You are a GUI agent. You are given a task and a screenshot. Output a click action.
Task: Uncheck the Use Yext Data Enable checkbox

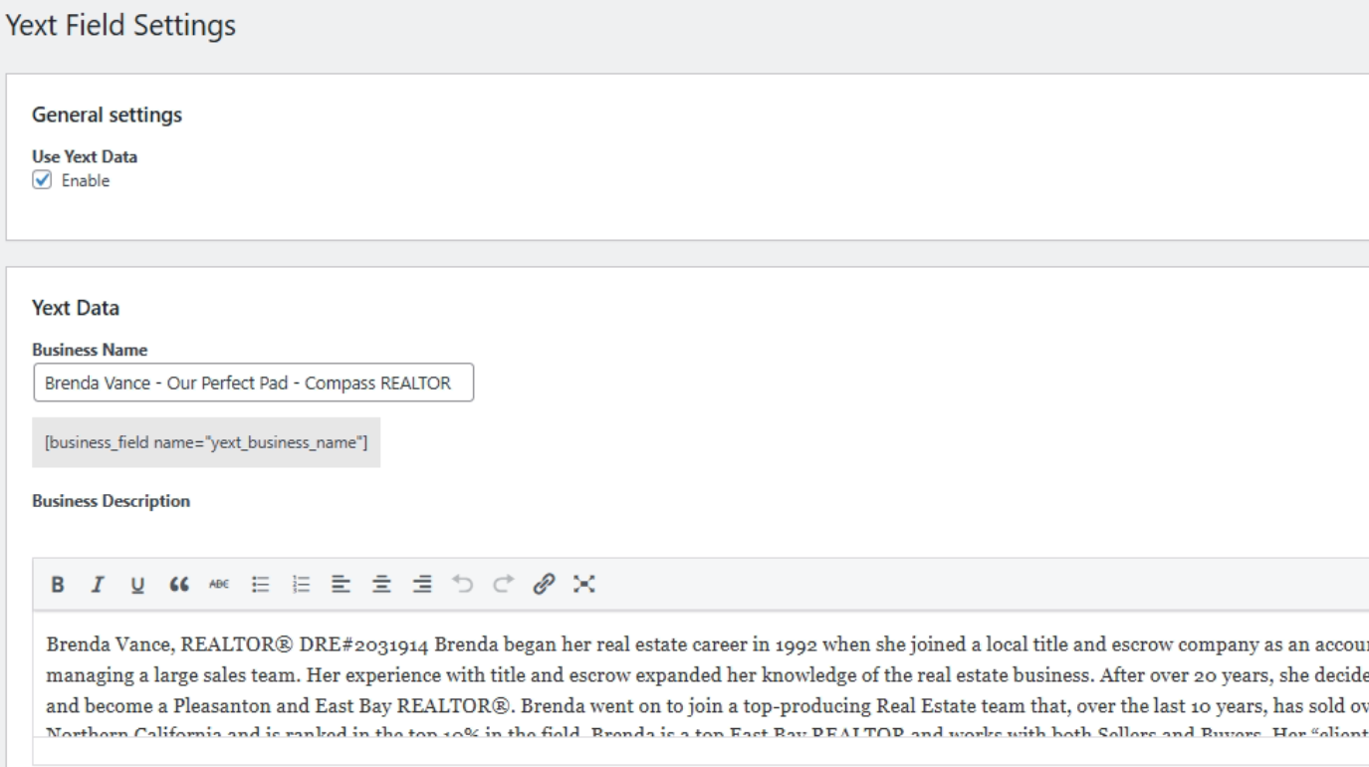[41, 180]
